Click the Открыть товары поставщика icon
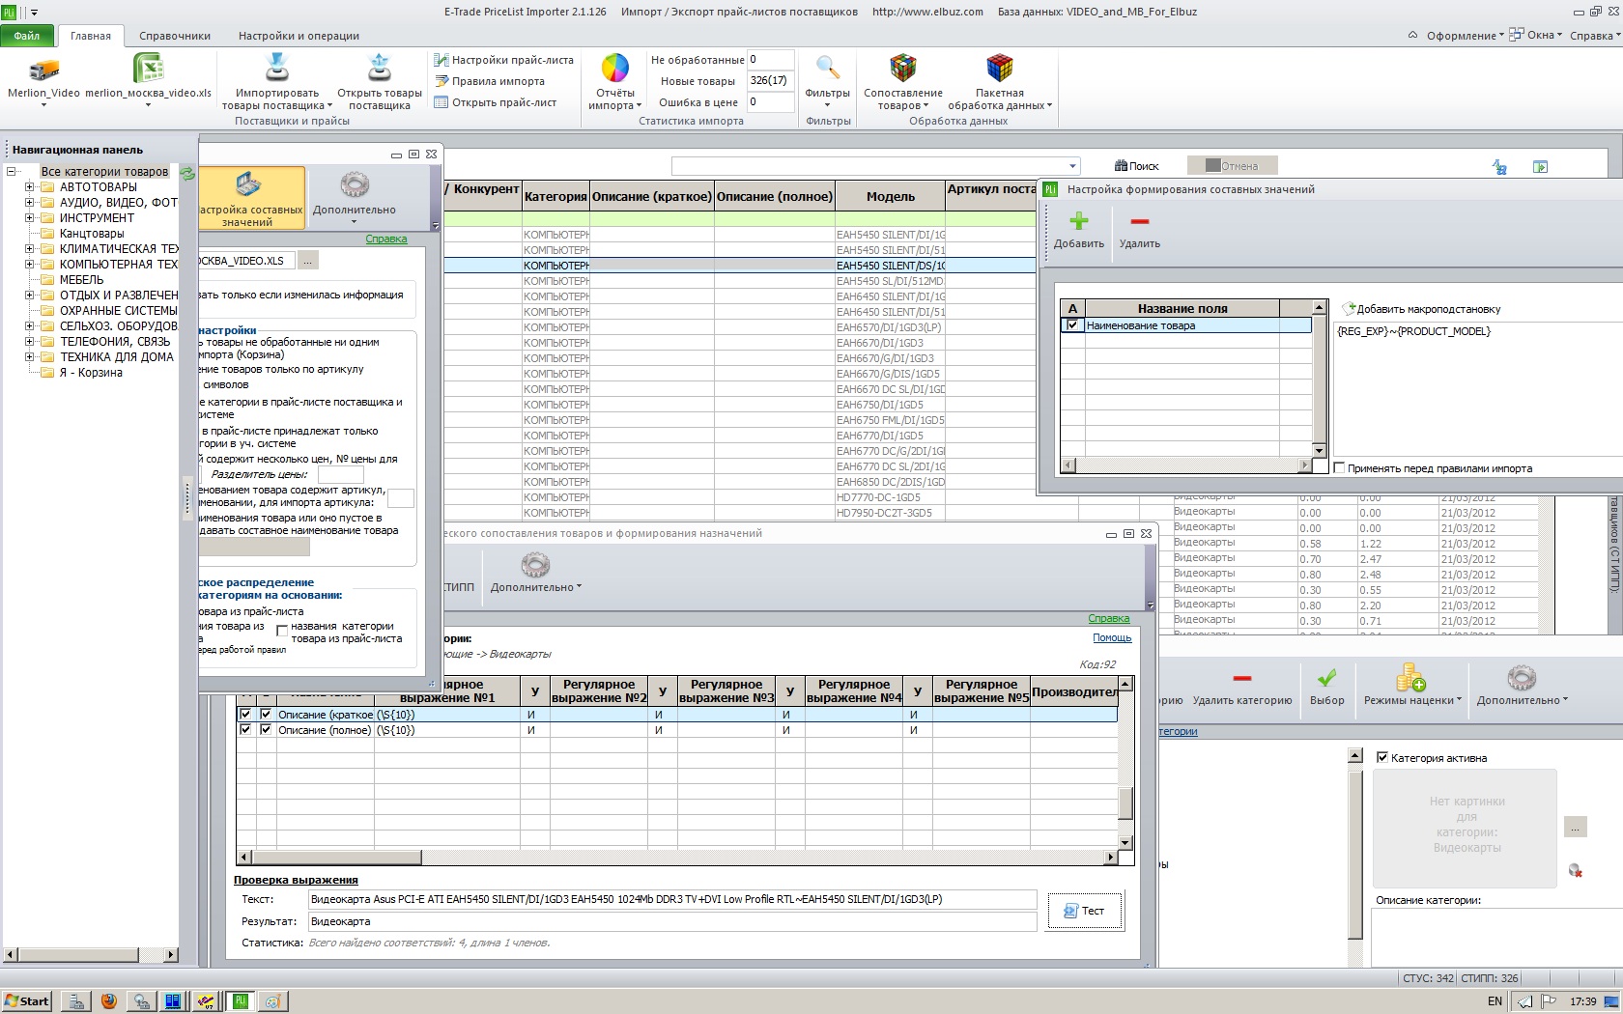 380,69
